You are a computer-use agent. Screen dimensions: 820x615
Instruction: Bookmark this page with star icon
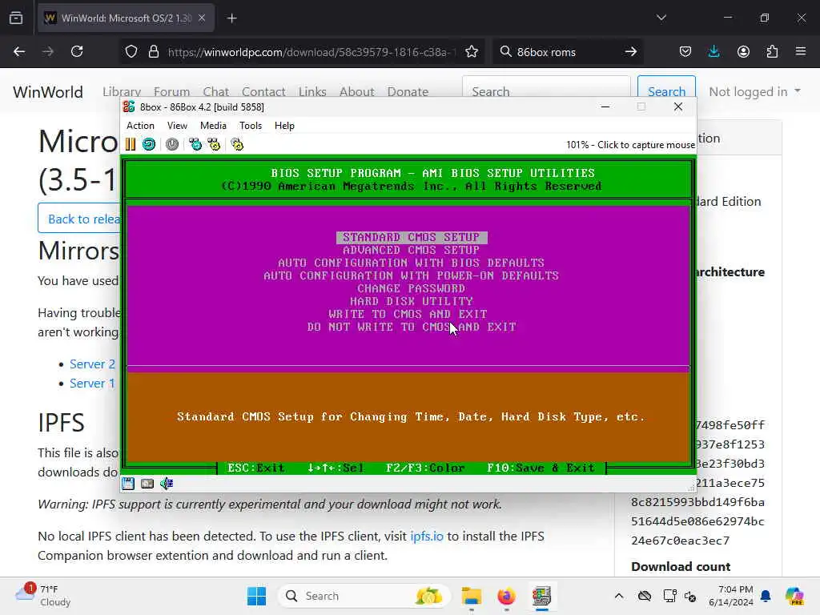pyautogui.click(x=472, y=51)
